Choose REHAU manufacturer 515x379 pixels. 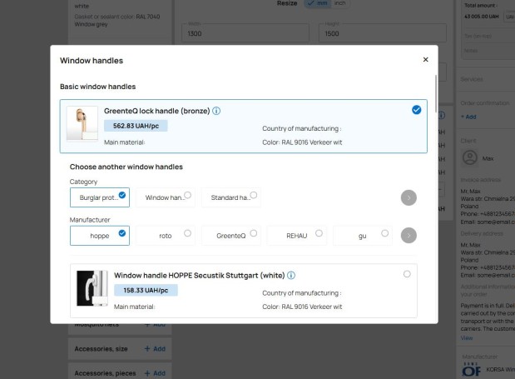point(296,236)
